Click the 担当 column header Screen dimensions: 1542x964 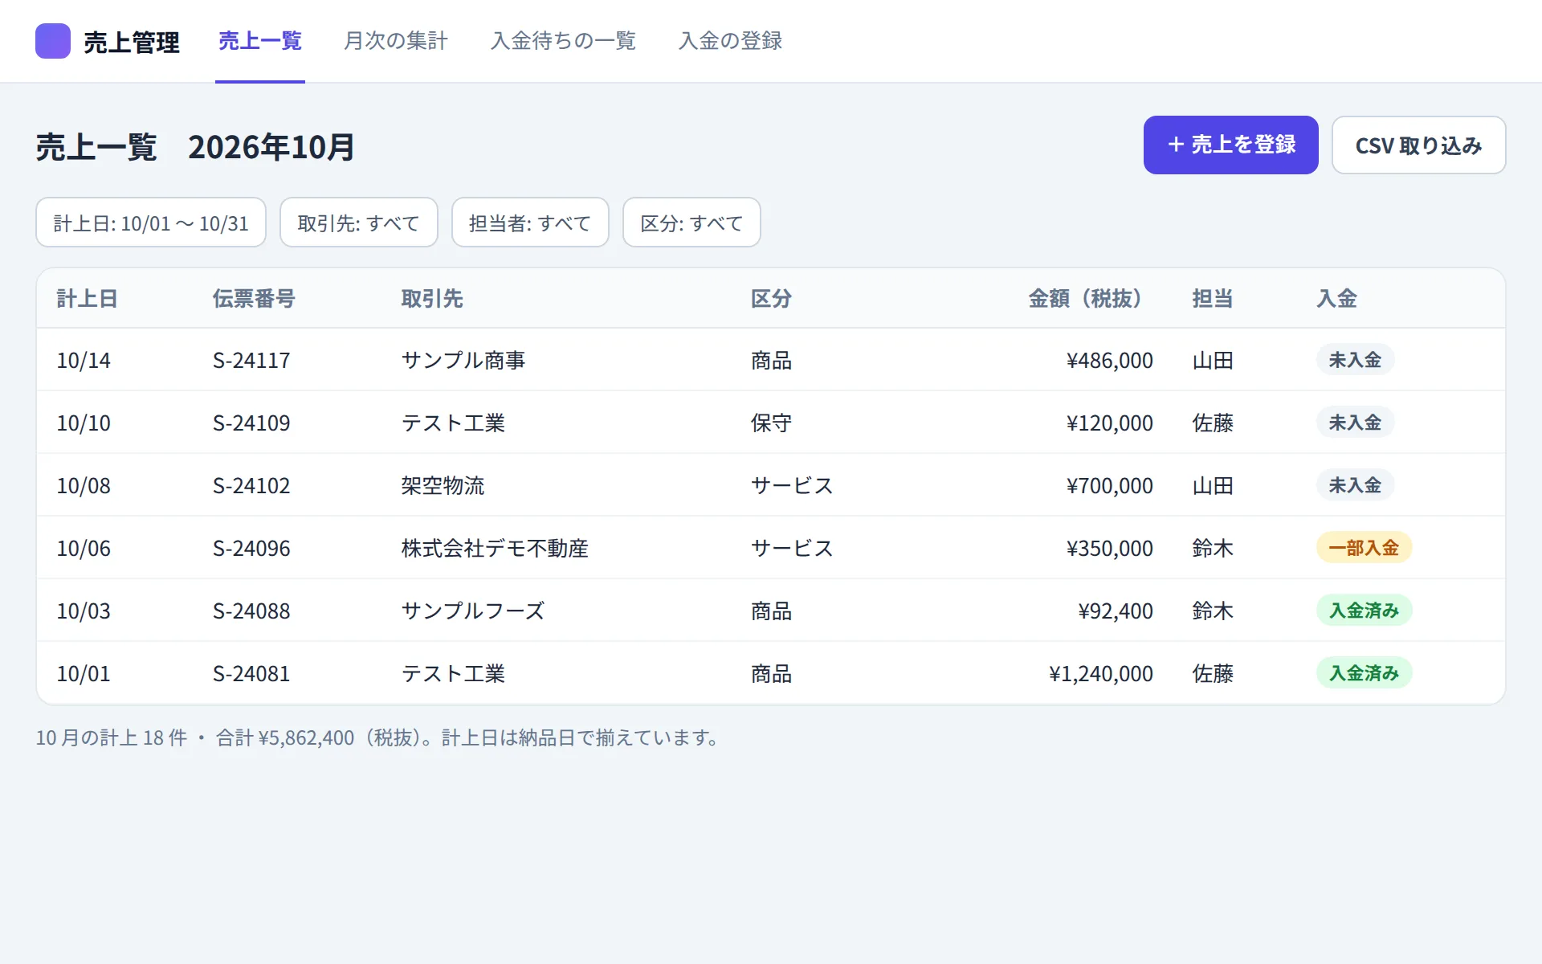click(x=1213, y=299)
